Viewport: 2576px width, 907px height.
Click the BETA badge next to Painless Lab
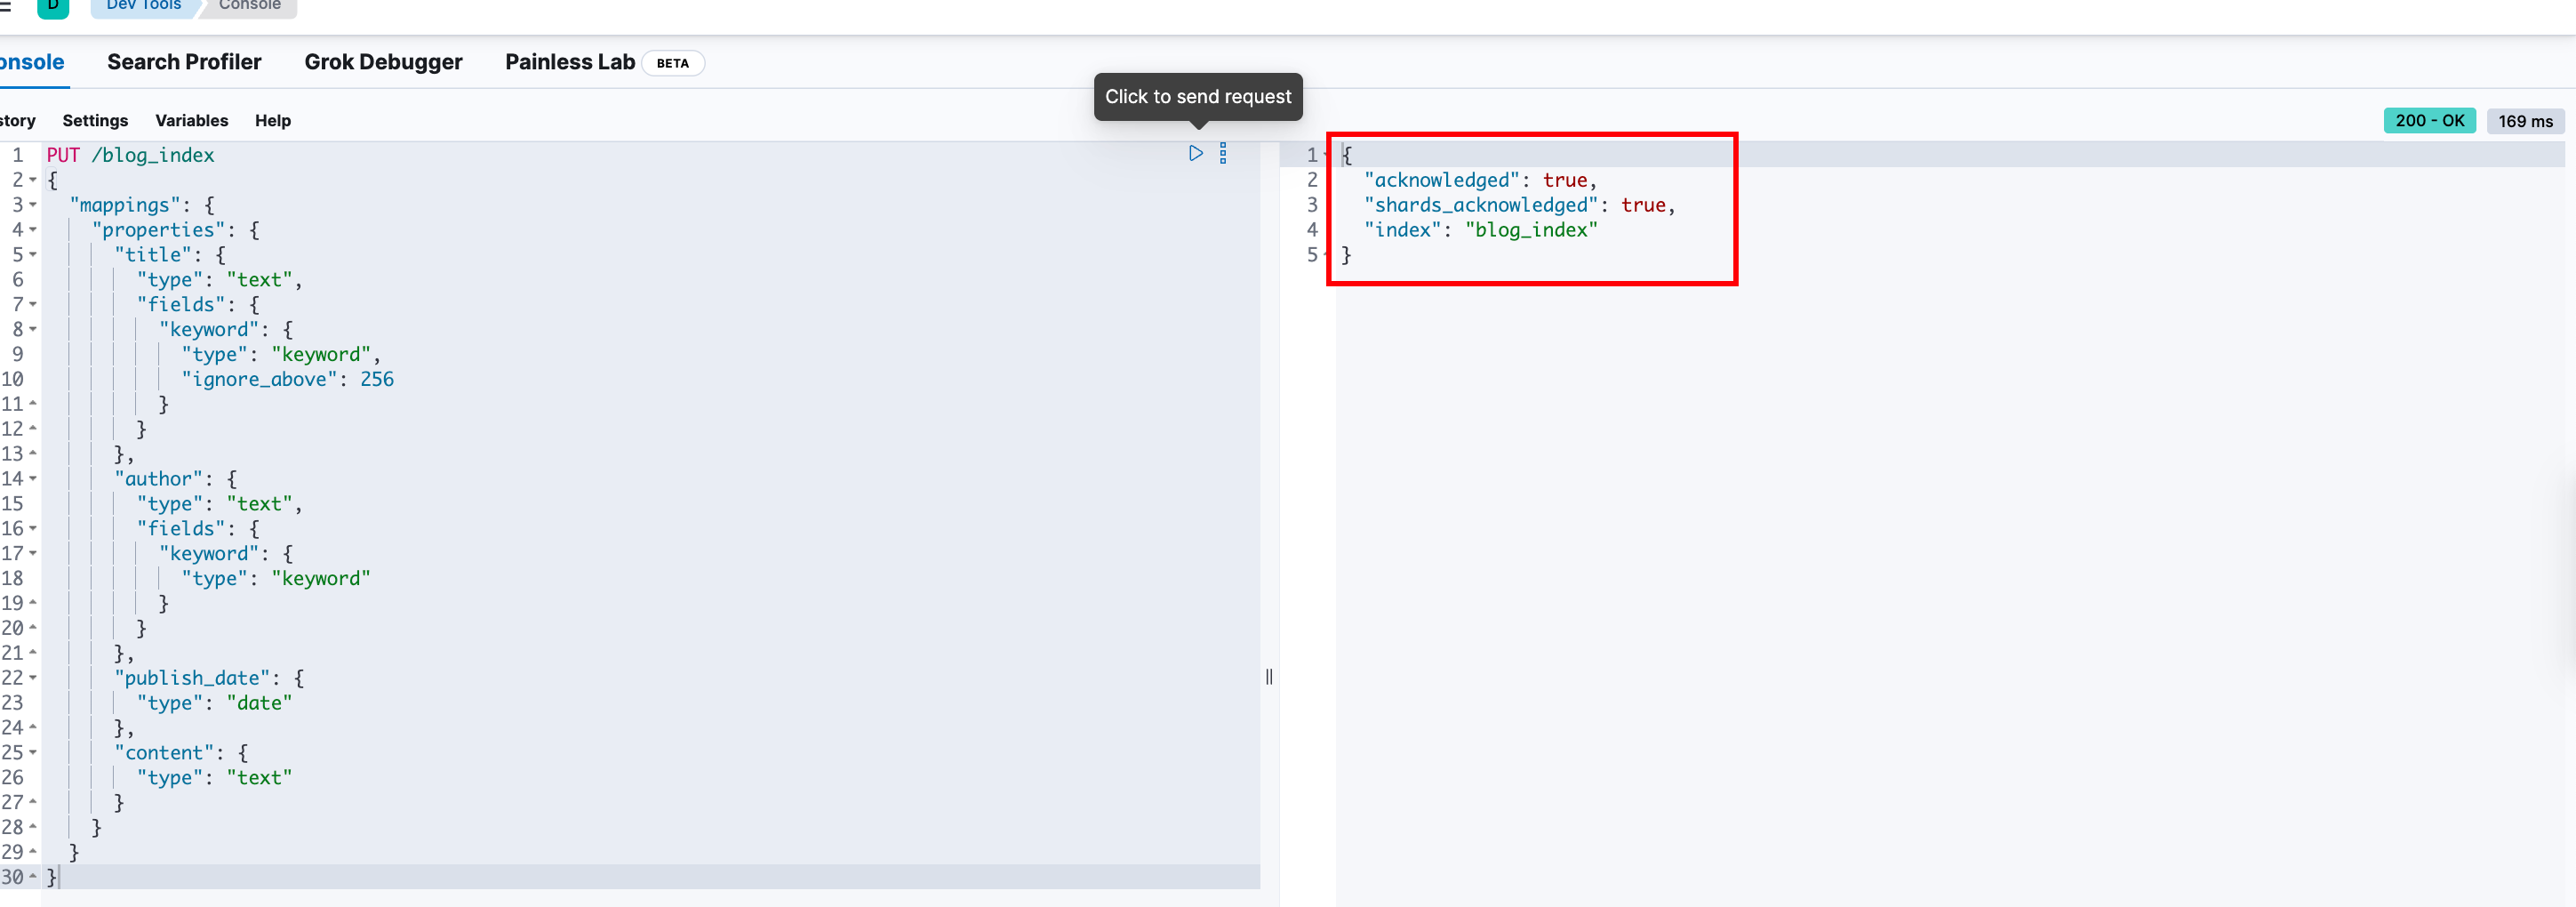pos(672,63)
